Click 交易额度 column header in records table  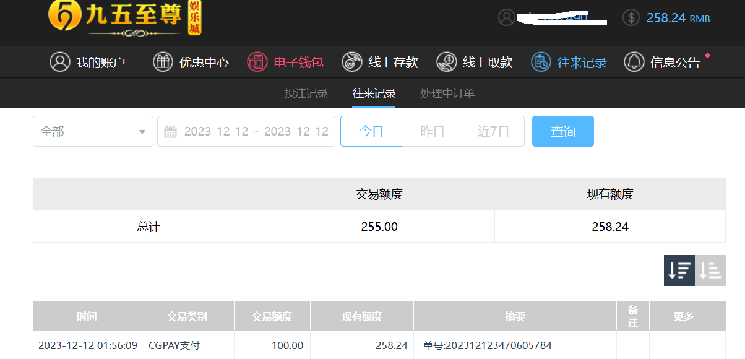point(272,316)
